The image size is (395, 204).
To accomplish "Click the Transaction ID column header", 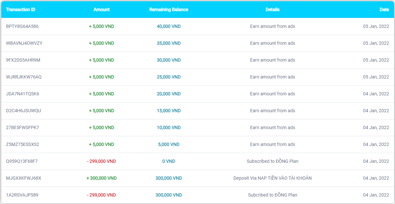I will 21,10.
